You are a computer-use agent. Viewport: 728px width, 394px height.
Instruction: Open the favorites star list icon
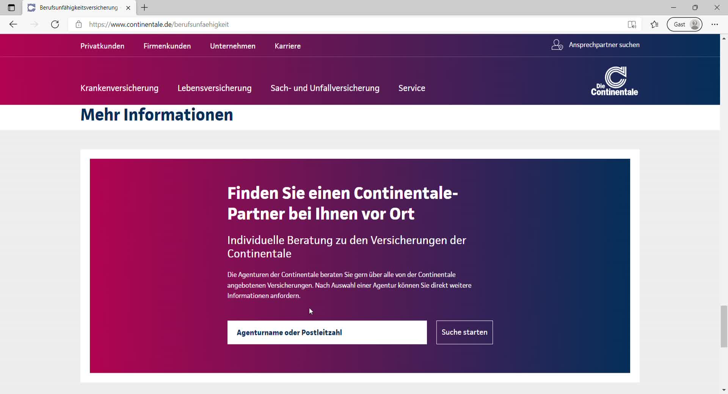[x=654, y=24]
